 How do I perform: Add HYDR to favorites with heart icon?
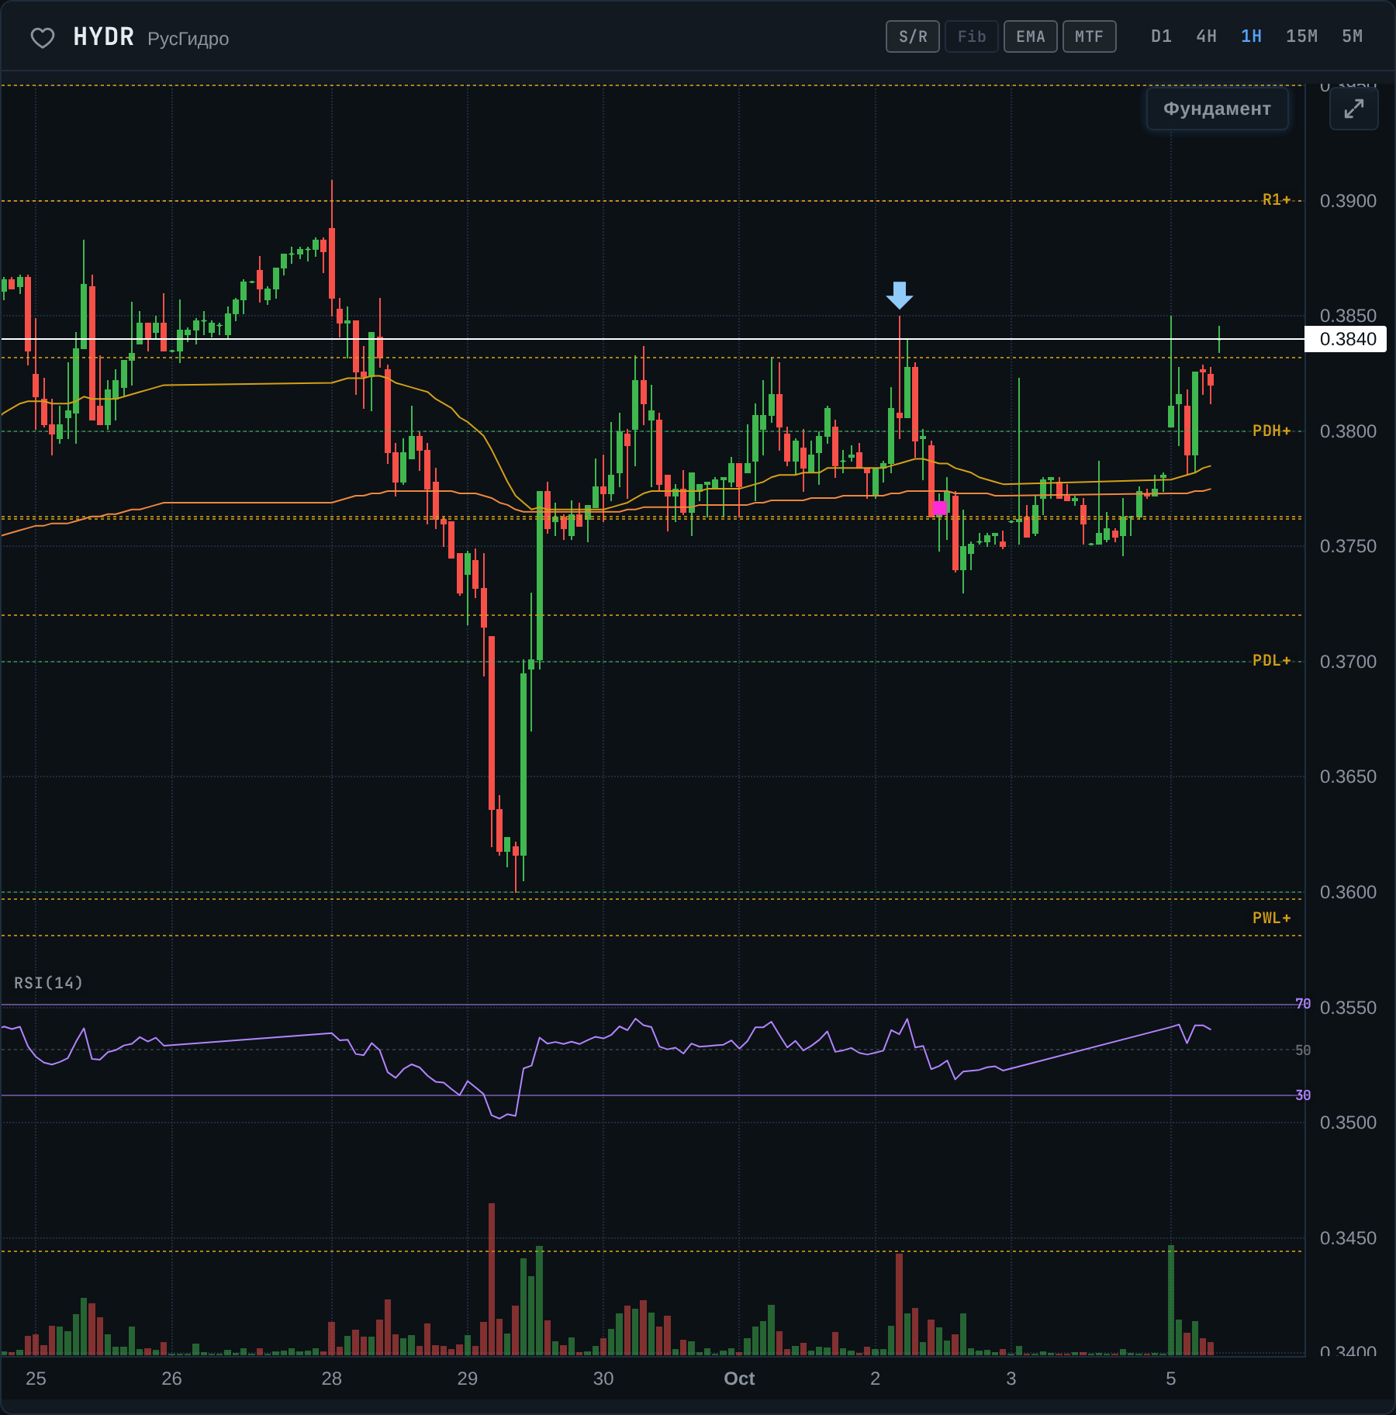[42, 37]
